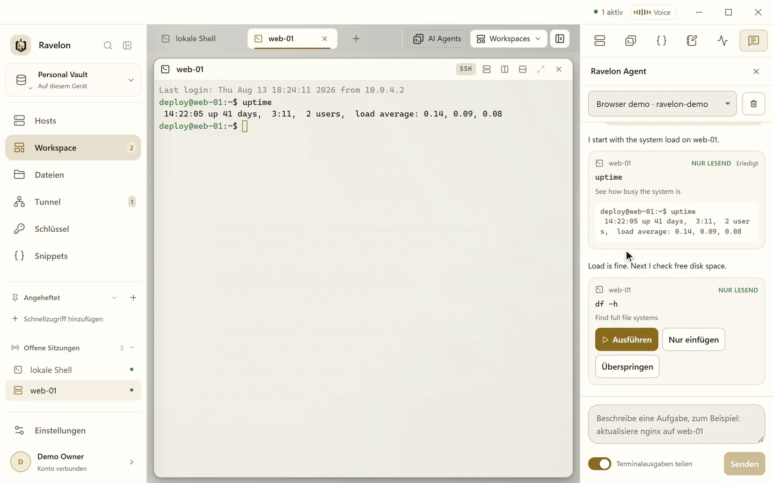The image size is (773, 483).
Task: Expand the Demo Owner account chevron
Action: click(x=132, y=462)
